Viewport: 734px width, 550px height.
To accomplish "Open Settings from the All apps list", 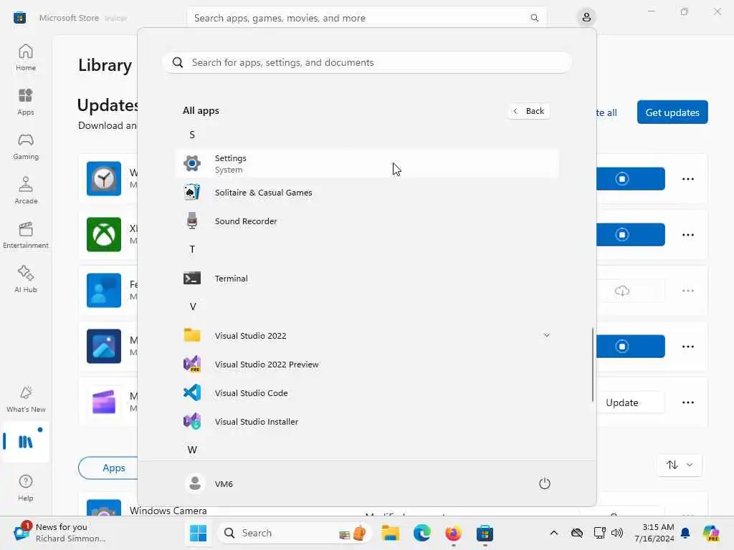I will 367,164.
